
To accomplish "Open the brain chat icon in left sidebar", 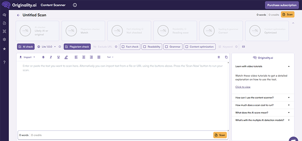I will pyautogui.click(x=4, y=15).
